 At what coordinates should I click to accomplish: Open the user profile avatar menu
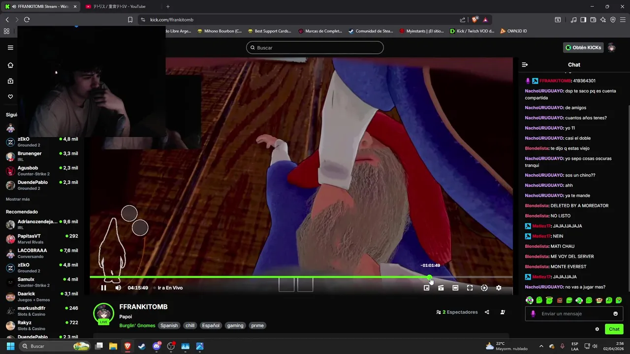[611, 48]
